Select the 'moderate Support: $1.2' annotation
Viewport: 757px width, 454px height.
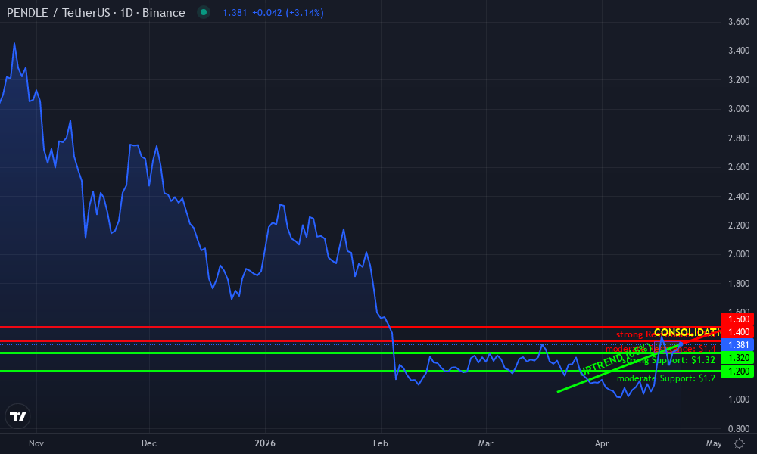tap(666, 378)
